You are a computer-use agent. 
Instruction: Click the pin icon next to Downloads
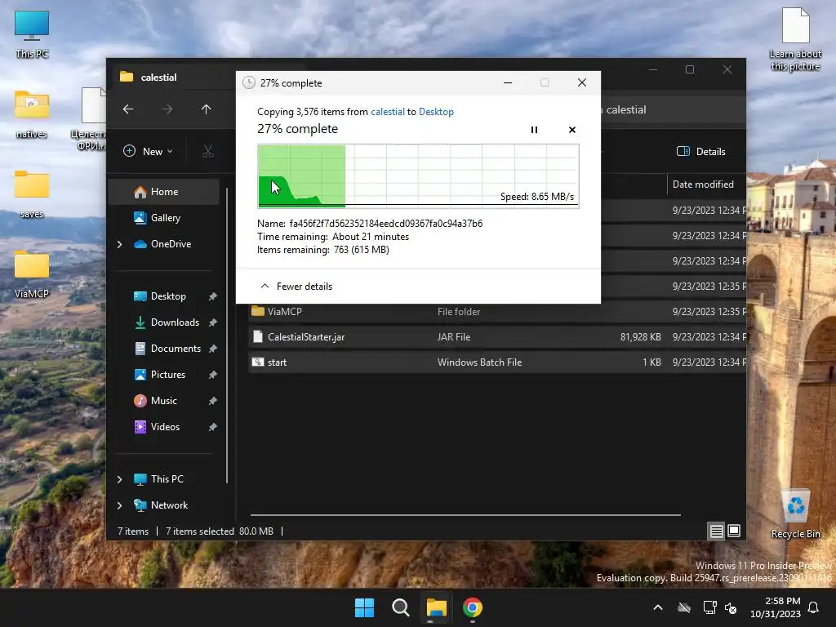[x=213, y=322]
